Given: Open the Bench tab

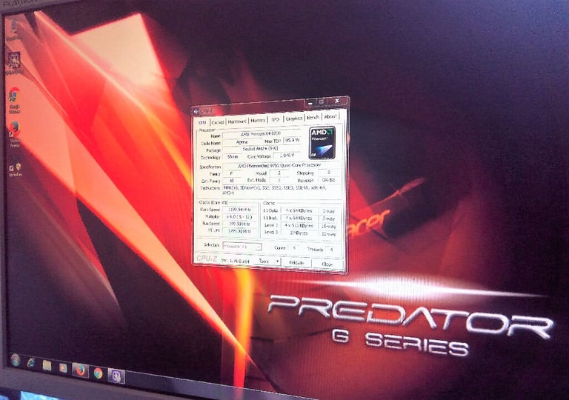Looking at the screenshot, I should click(313, 117).
